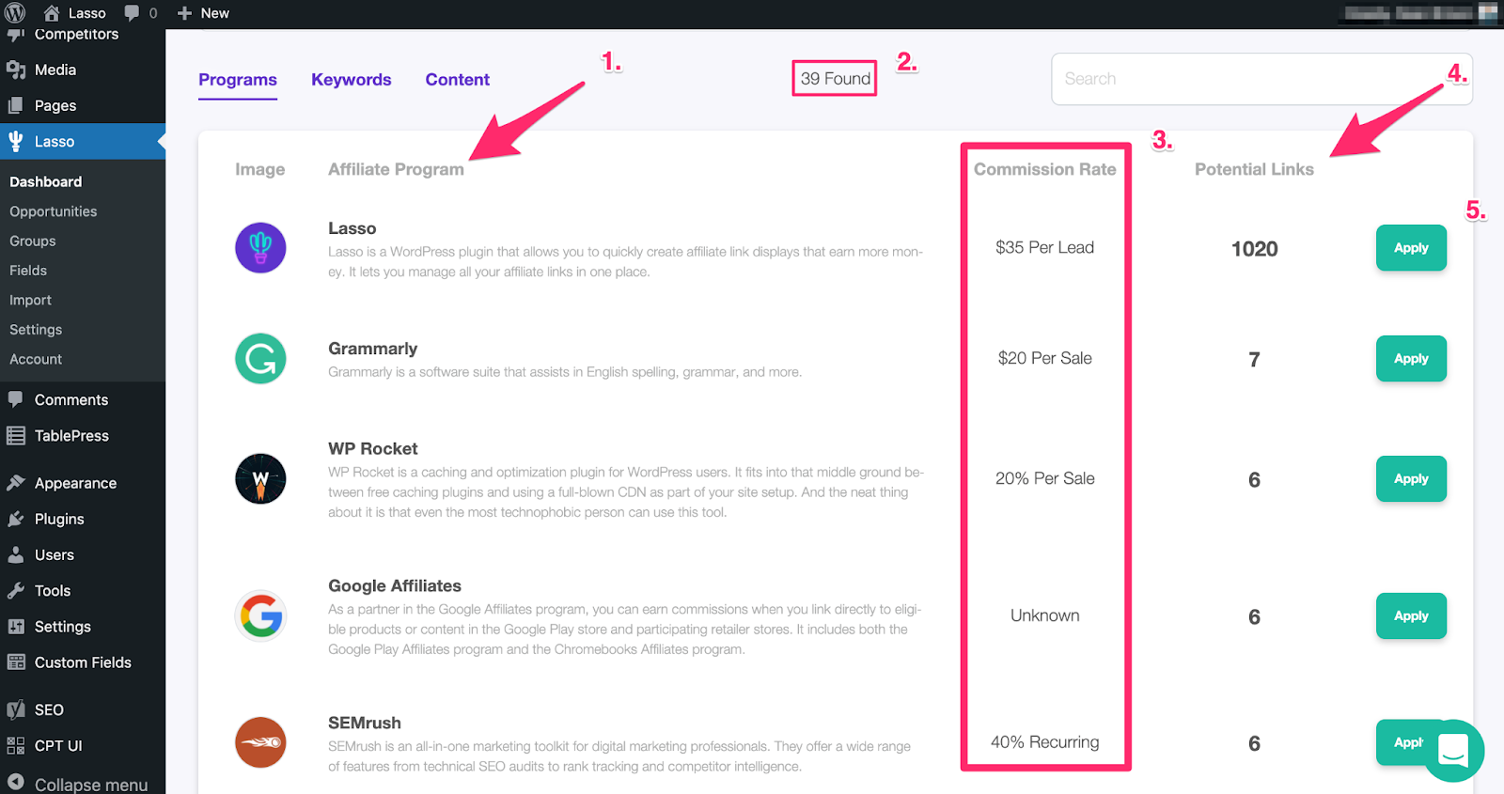Screen dimensions: 1504x794
Task: Click the Grammarly program logo image
Action: tap(260, 359)
